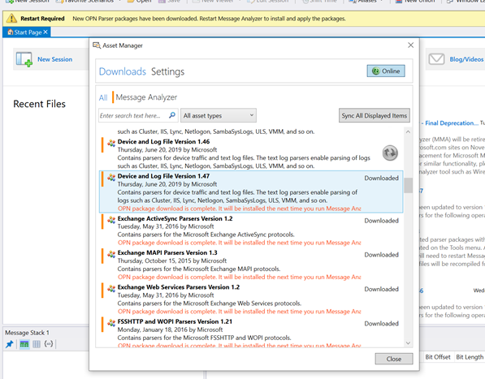Click the curly braces icon in Message Stack toolbar
Screen dimensions: 485x379
click(49, 343)
